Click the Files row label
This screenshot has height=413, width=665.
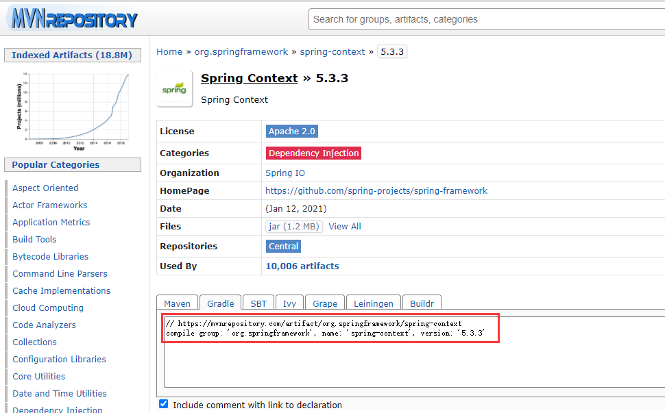[x=171, y=227]
